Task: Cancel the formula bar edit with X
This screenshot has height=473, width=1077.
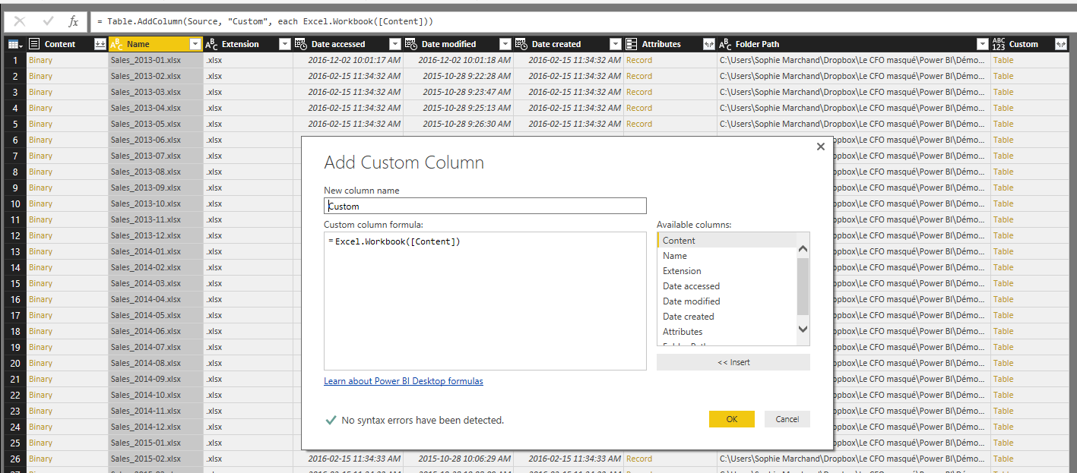Action: tap(20, 21)
